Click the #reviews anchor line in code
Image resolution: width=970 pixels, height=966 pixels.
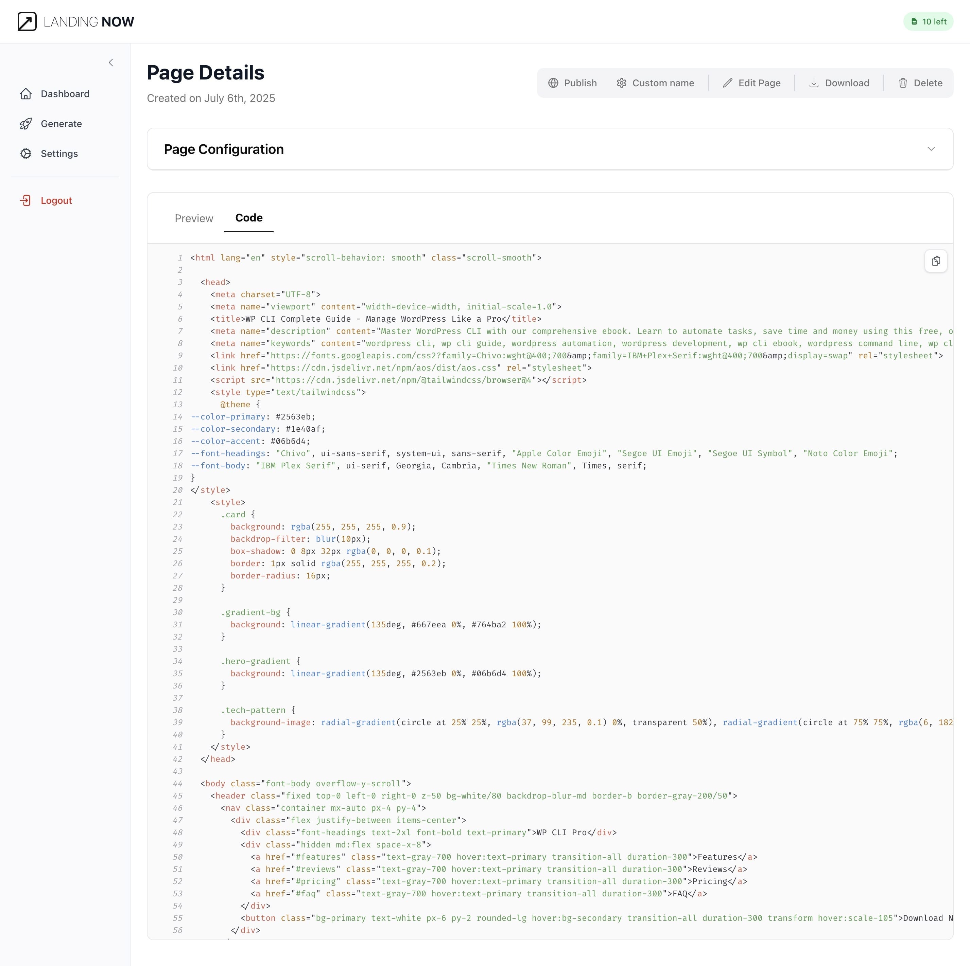tap(499, 870)
